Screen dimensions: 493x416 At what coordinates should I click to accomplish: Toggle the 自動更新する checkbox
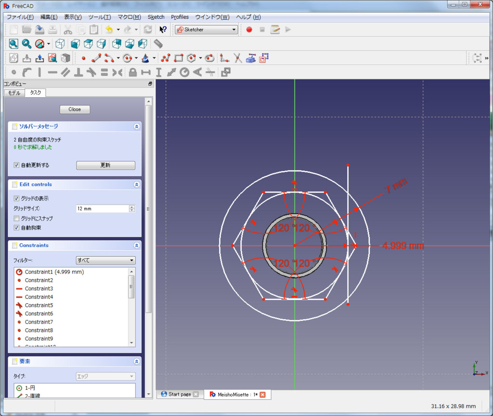17,165
